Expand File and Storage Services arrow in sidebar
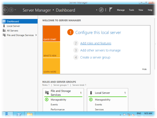The width and height of the screenshot is (157, 118). click(36, 35)
